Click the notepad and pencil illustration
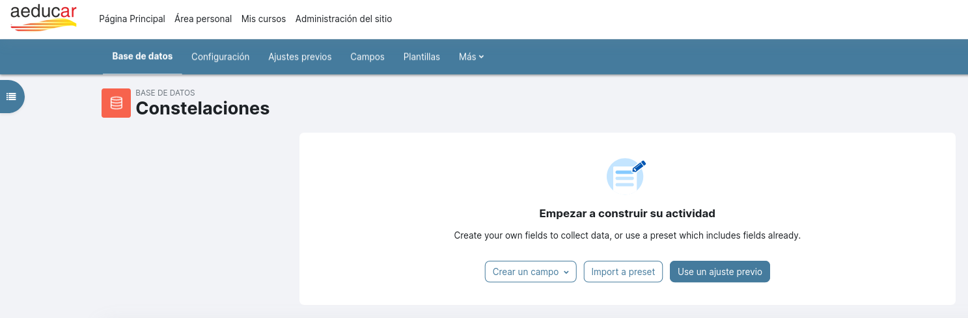968x318 pixels. coord(626,176)
